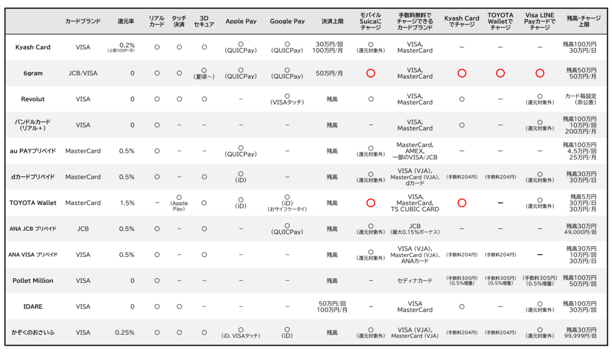Click red circle in 6gram Kyash Card column
The image size is (612, 354).
(x=462, y=73)
